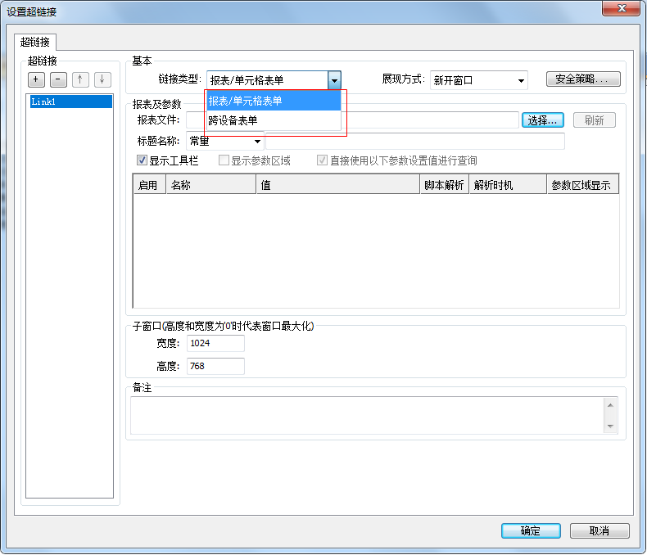Click the 选择... button
Image resolution: width=647 pixels, height=555 pixels.
click(x=543, y=120)
